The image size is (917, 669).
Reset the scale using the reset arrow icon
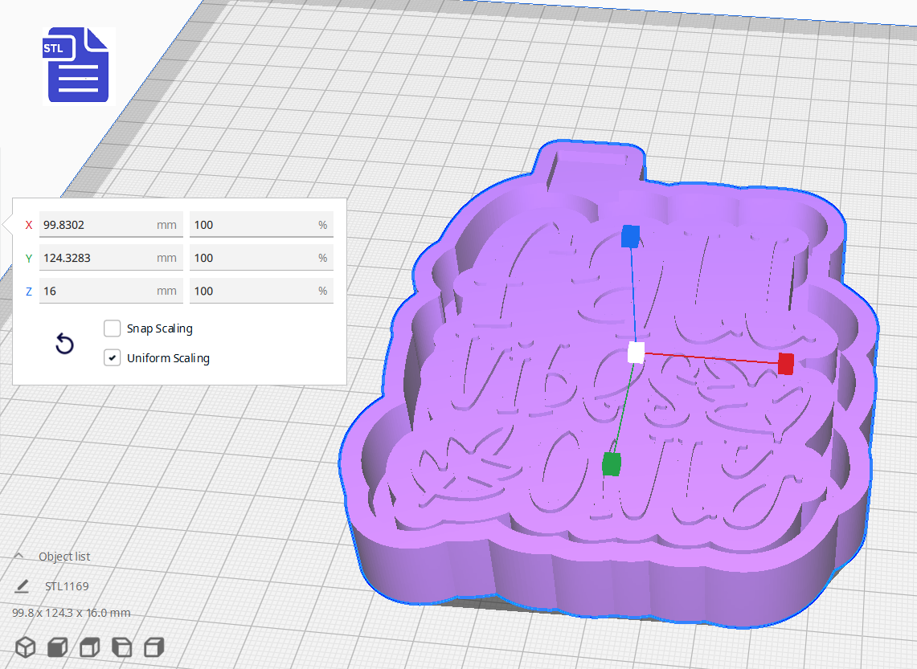coord(64,344)
